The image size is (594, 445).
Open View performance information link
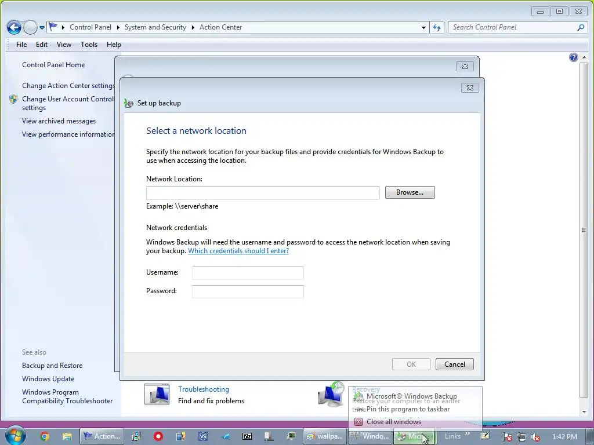point(68,134)
